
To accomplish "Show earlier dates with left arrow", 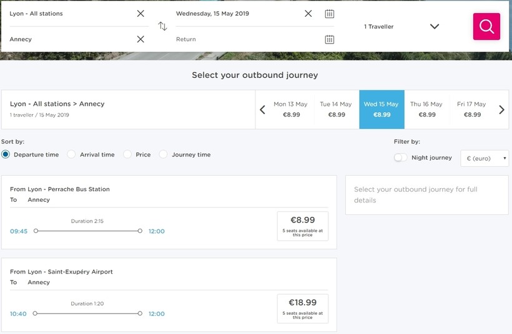I will click(262, 110).
